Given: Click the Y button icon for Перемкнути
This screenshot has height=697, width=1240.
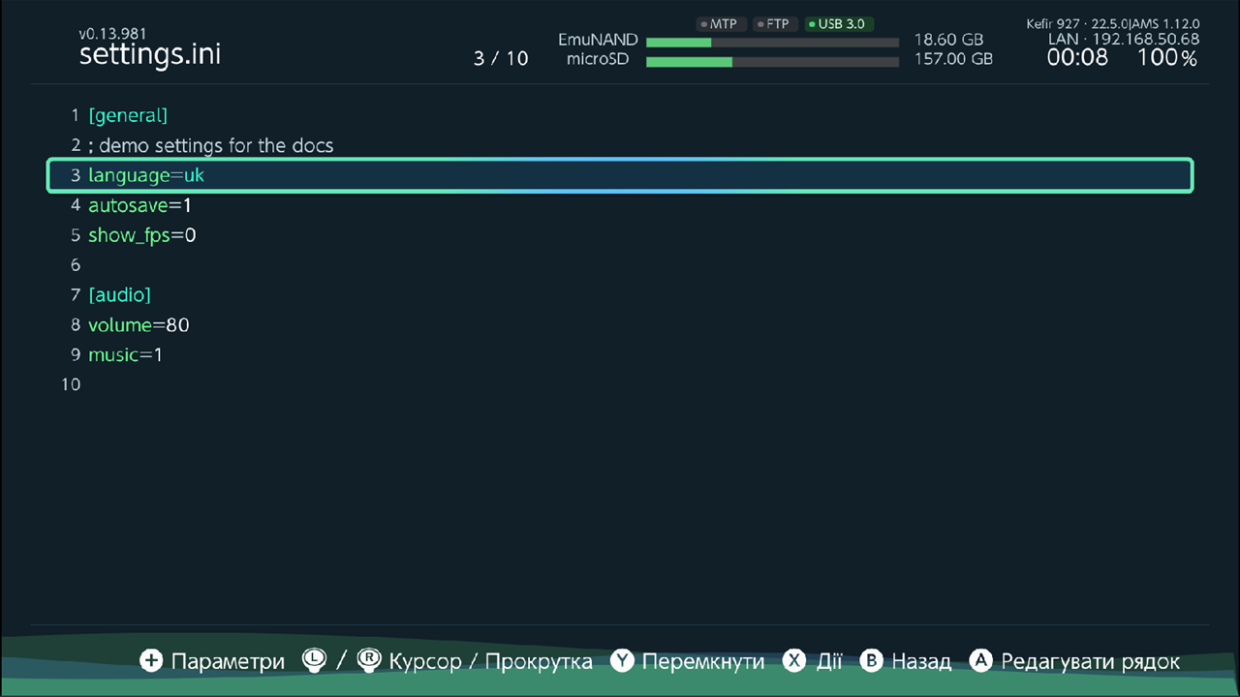Looking at the screenshot, I should click(x=622, y=661).
